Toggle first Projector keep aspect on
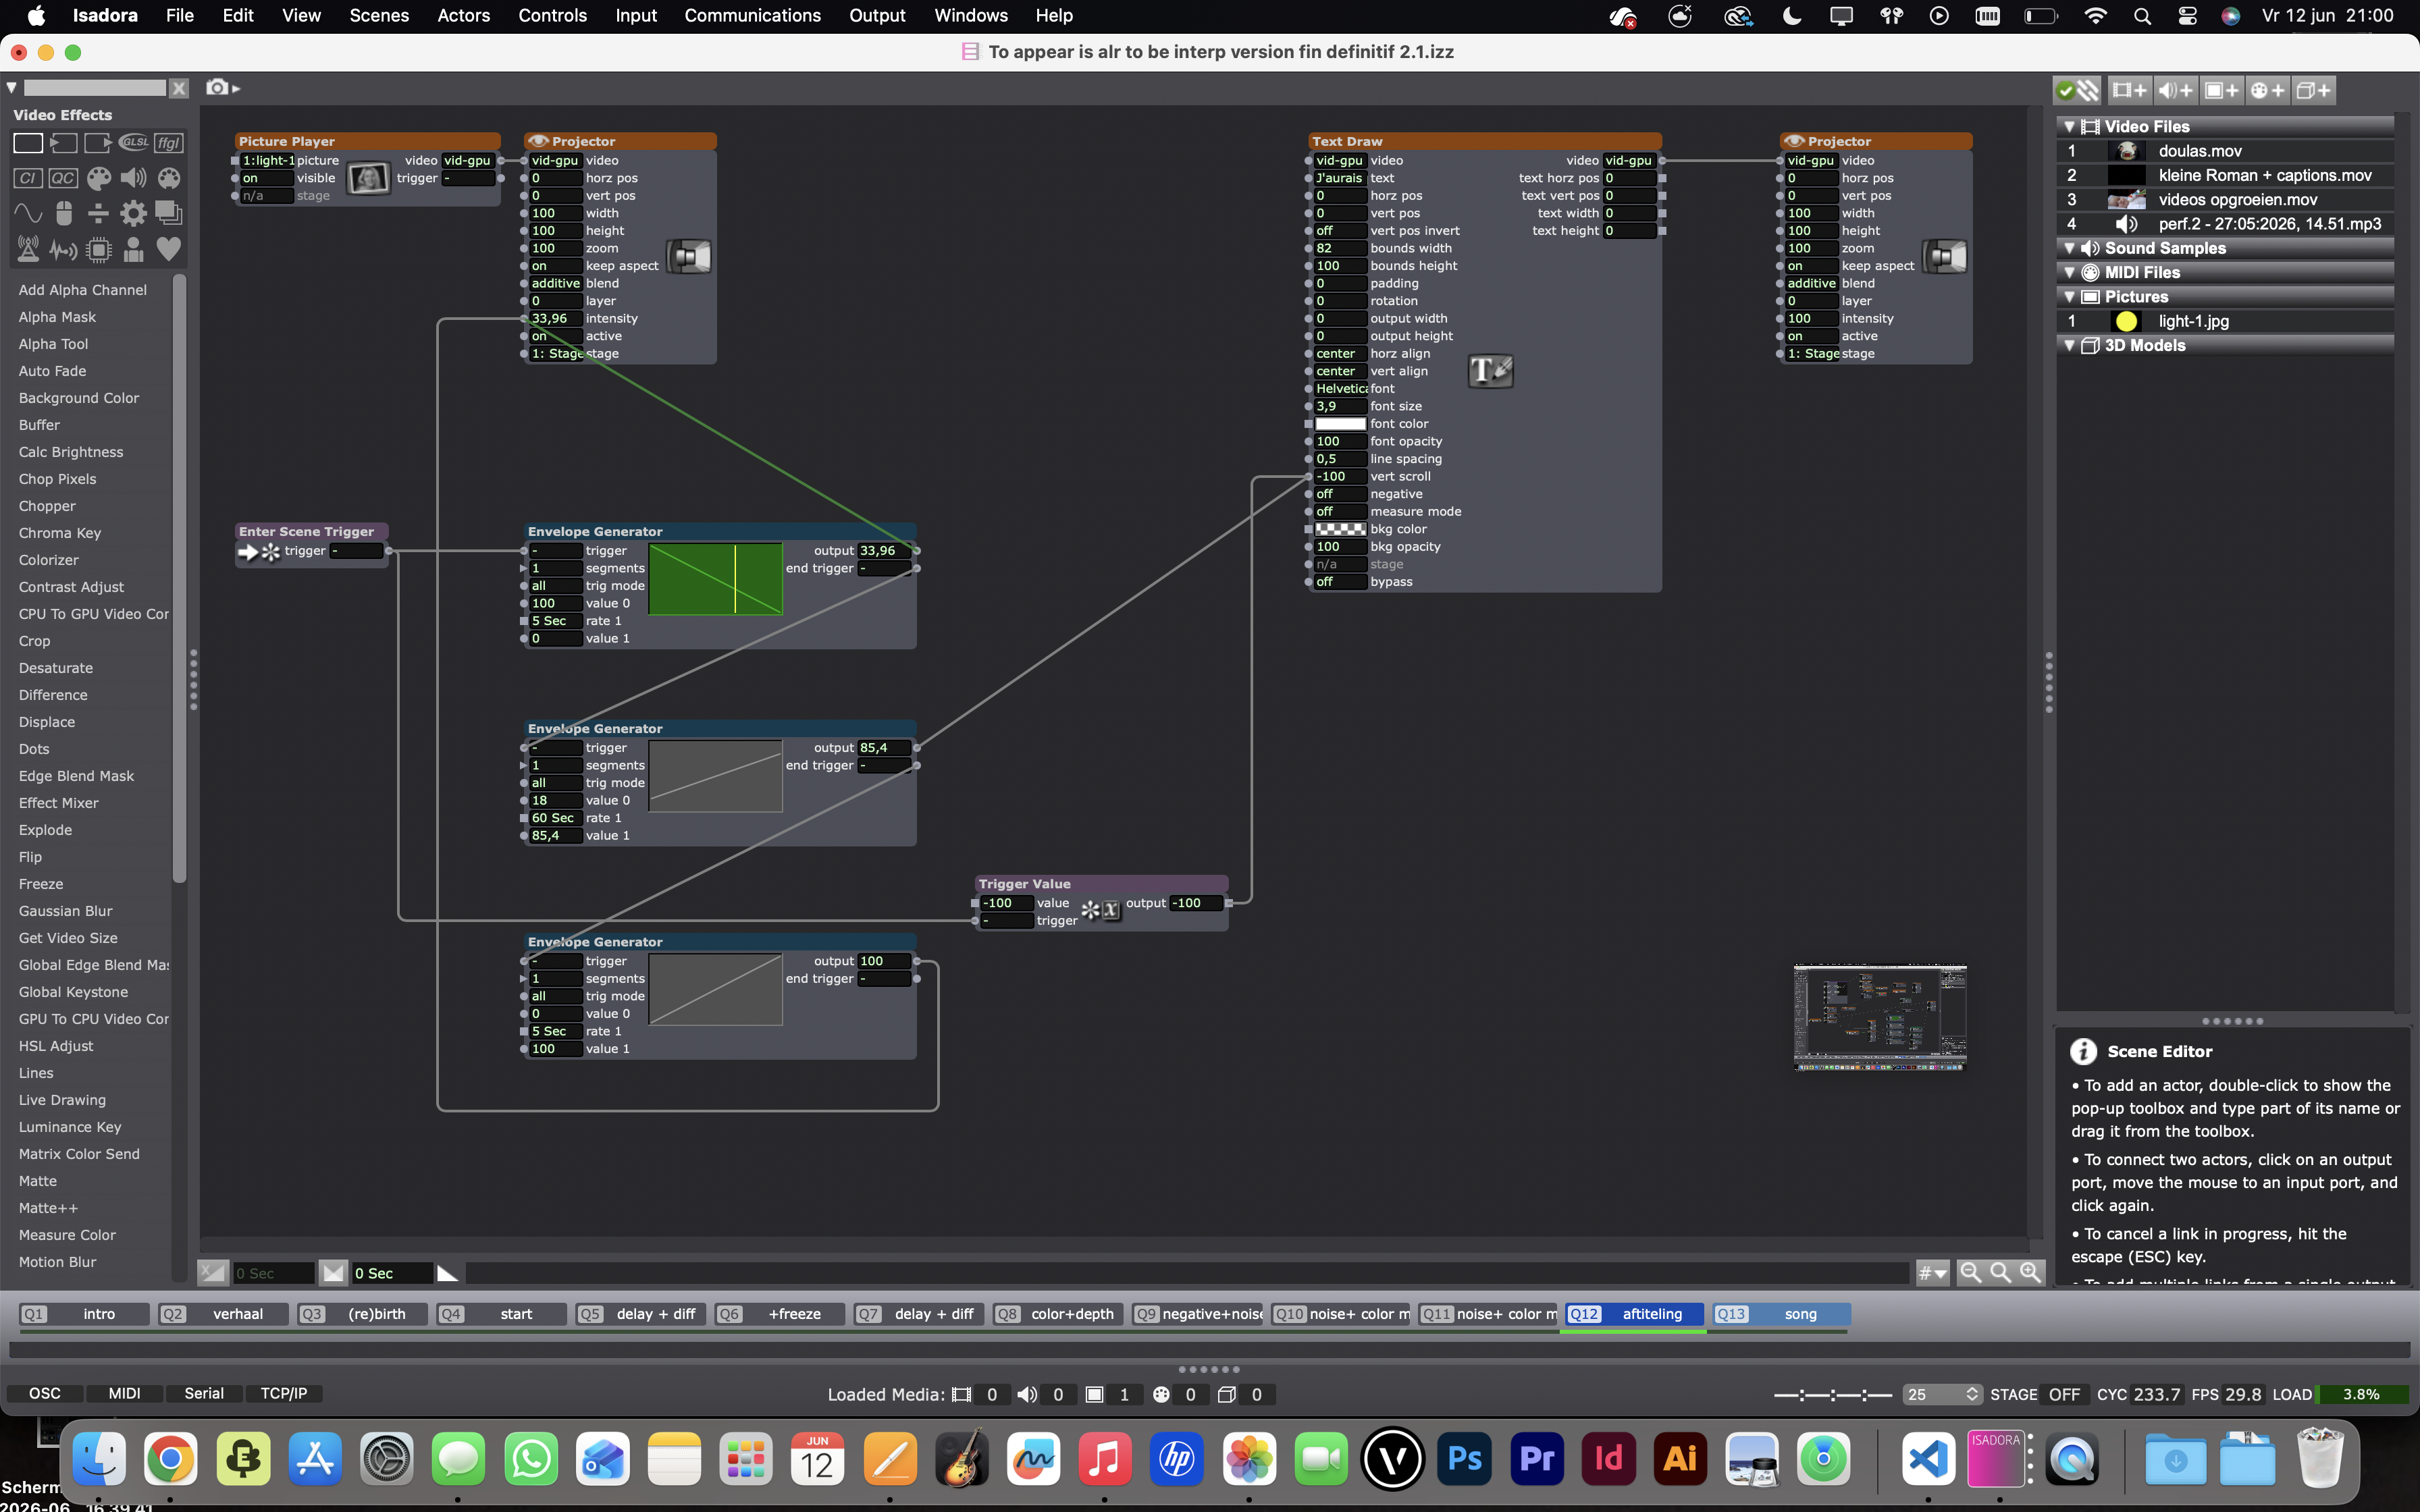This screenshot has width=2420, height=1512. pos(555,266)
